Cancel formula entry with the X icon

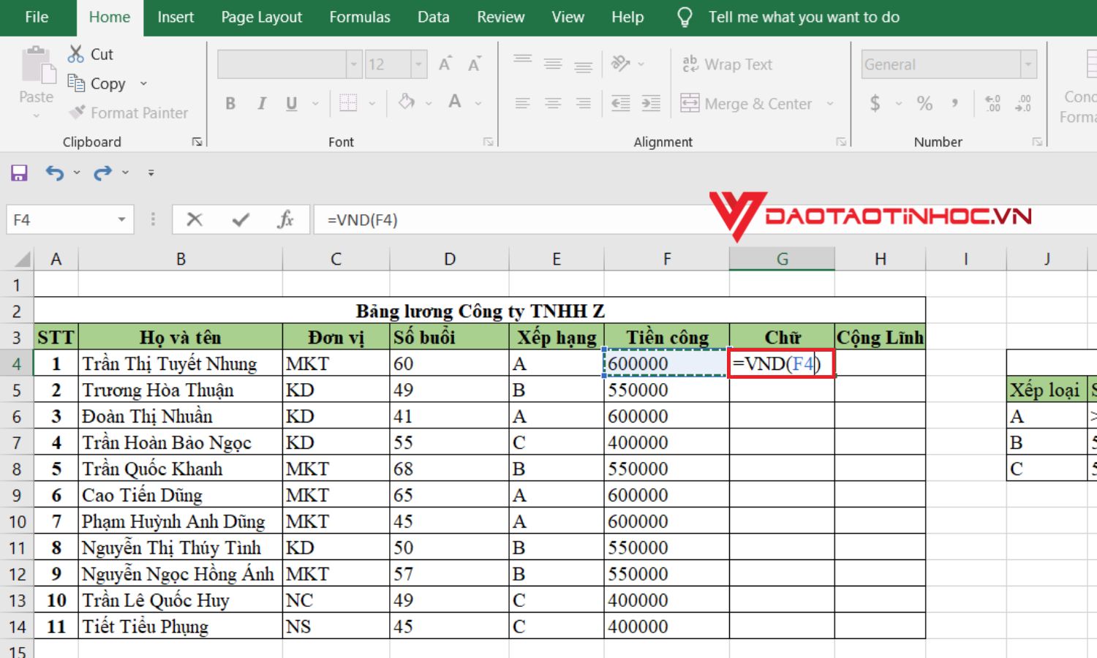[x=195, y=219]
